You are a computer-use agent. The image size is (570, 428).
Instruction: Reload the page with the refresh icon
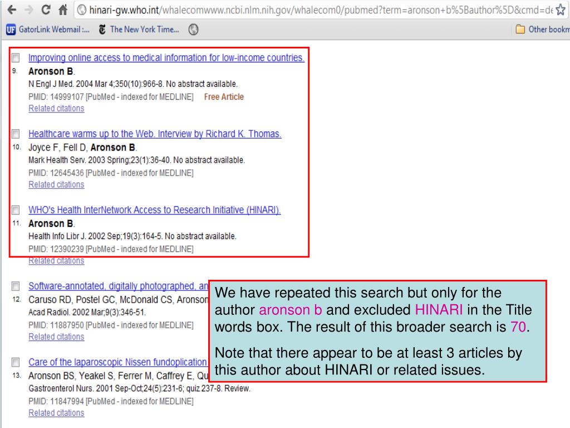pos(46,10)
